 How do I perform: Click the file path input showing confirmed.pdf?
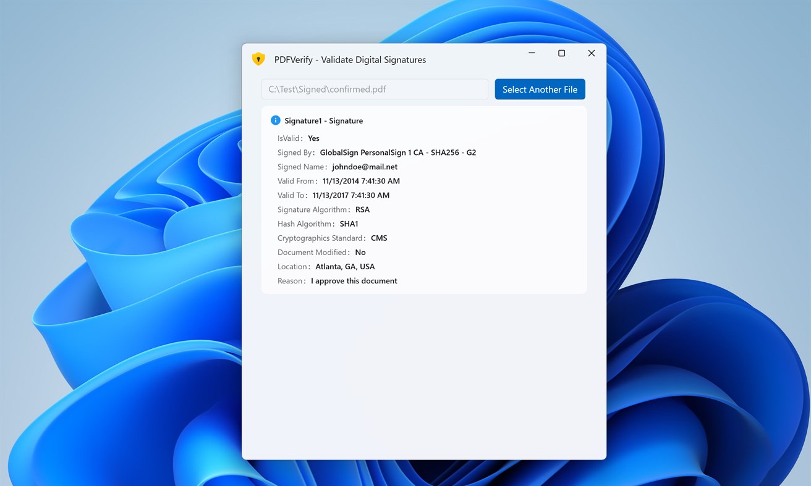pyautogui.click(x=374, y=89)
